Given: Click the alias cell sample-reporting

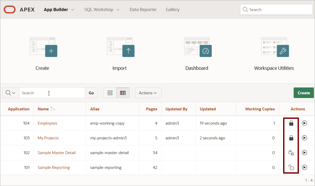Looking at the screenshot, I should pos(106,168).
